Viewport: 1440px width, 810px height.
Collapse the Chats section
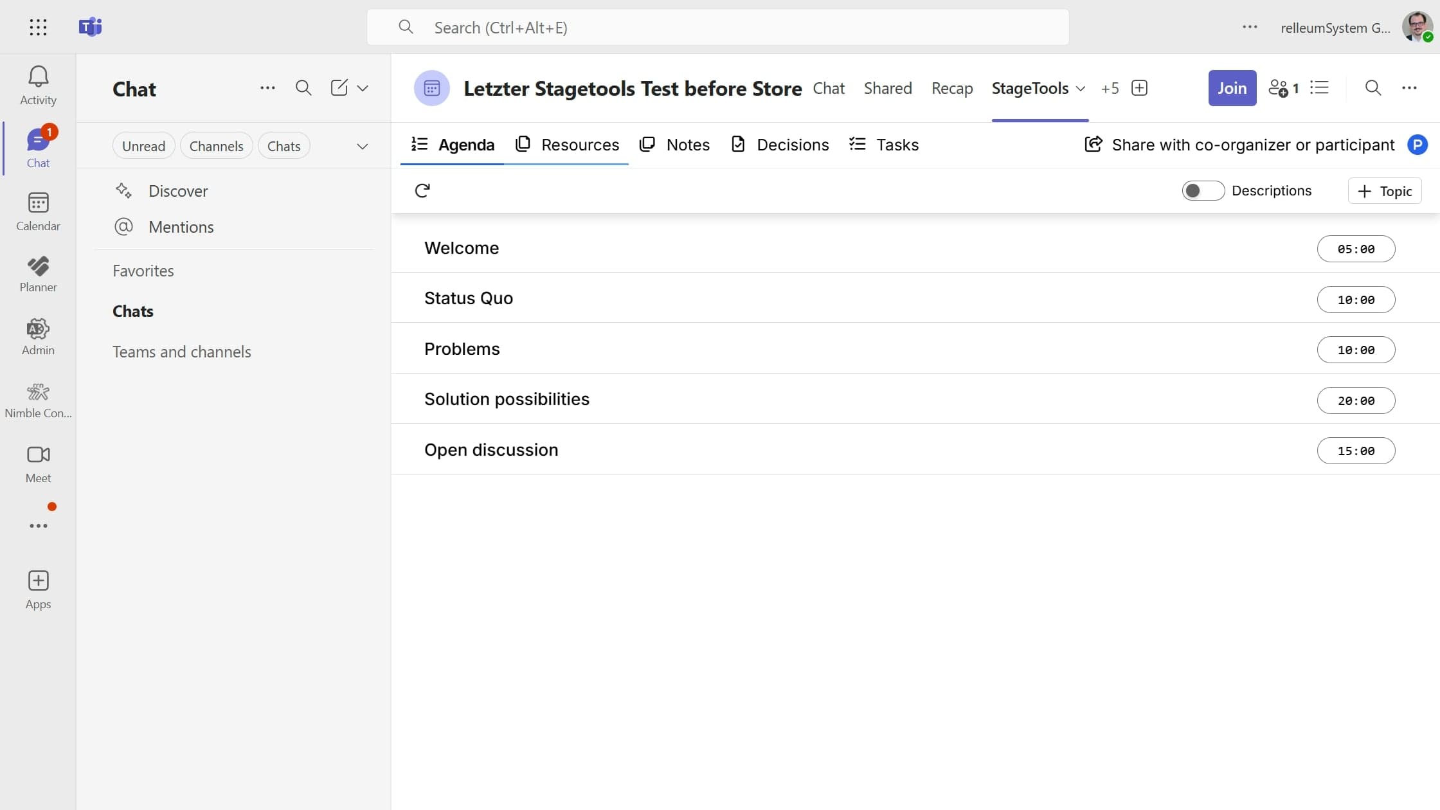133,311
